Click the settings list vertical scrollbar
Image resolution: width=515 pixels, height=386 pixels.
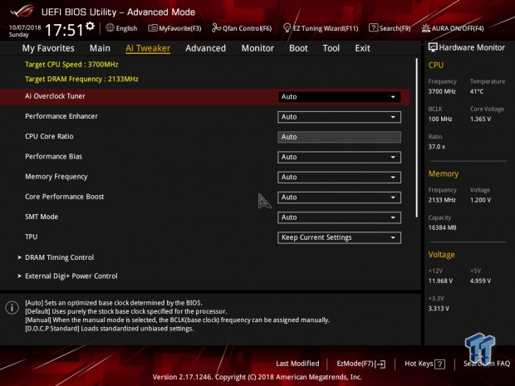(416, 138)
